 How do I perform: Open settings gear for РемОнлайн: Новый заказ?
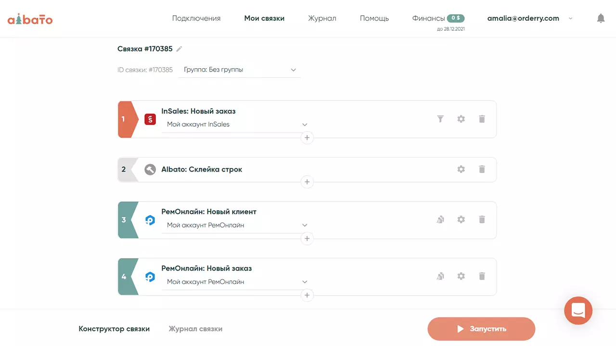coord(461,276)
